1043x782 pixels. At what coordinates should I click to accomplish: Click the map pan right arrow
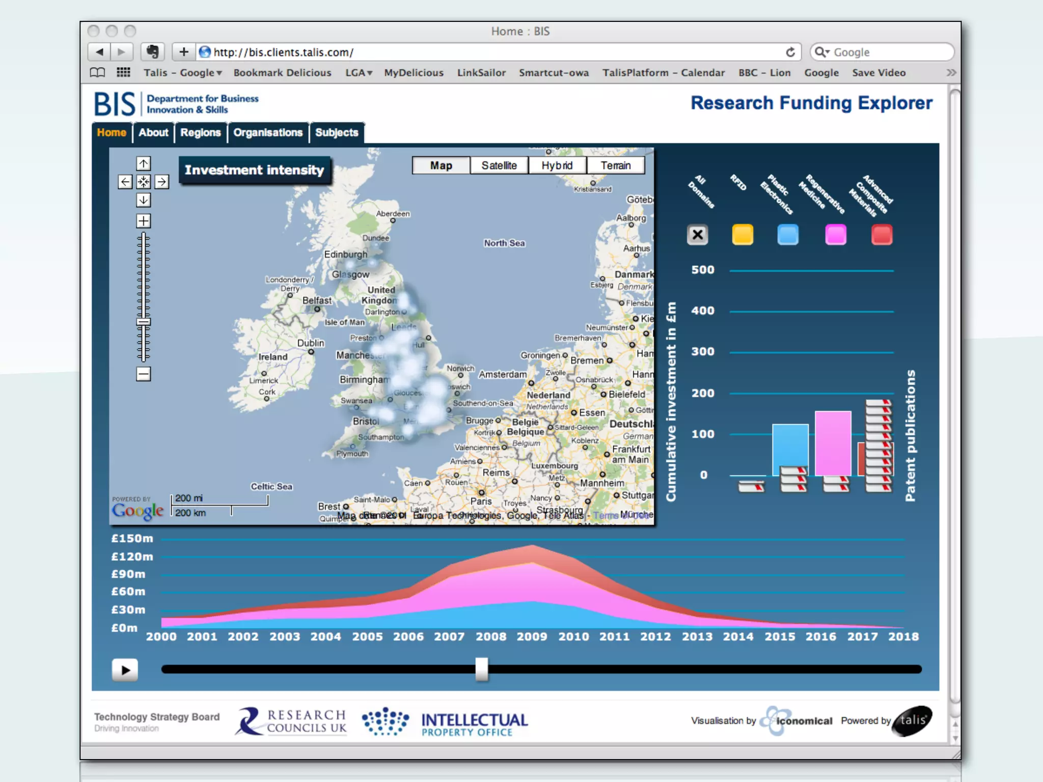162,182
